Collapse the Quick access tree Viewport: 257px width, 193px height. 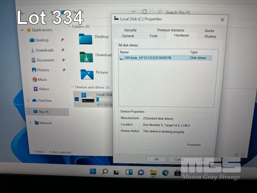click(x=22, y=30)
